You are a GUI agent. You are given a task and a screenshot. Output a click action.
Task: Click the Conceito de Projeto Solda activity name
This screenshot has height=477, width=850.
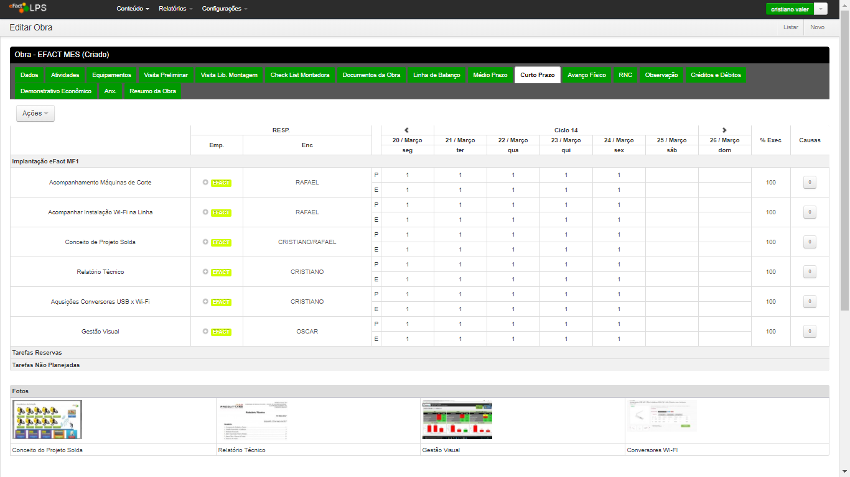click(x=100, y=242)
